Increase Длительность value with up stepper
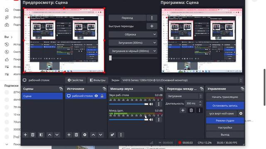The image size is (266, 149). point(200,102)
